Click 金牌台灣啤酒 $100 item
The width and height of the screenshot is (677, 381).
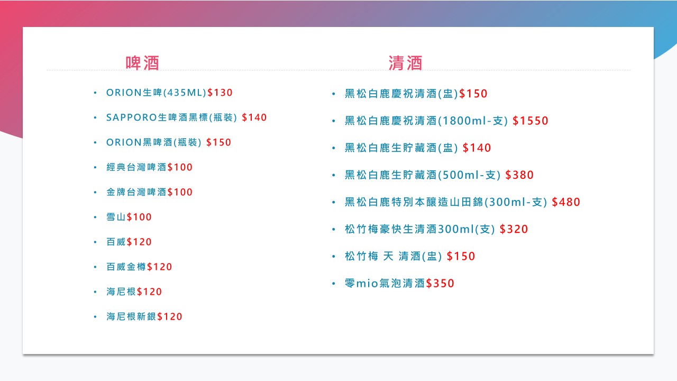(x=150, y=192)
